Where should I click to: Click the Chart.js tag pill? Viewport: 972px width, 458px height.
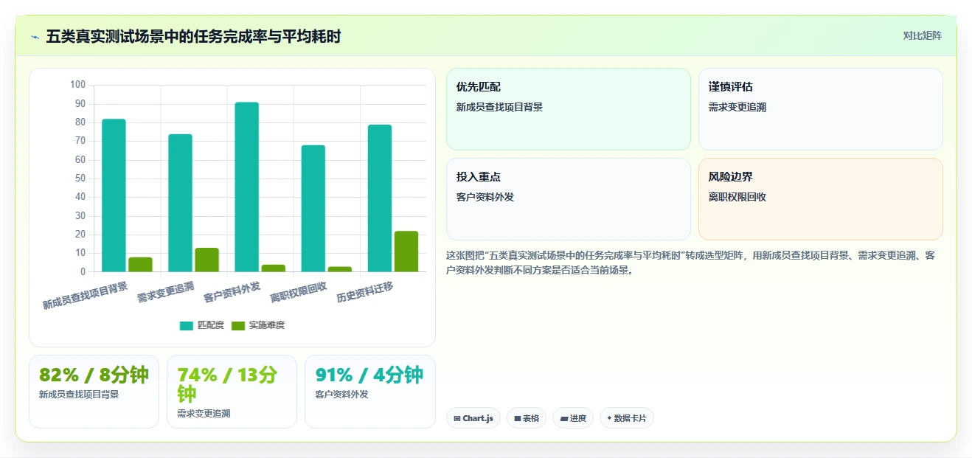(473, 418)
